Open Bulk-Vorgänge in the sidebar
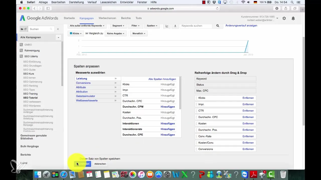 click(x=30, y=146)
